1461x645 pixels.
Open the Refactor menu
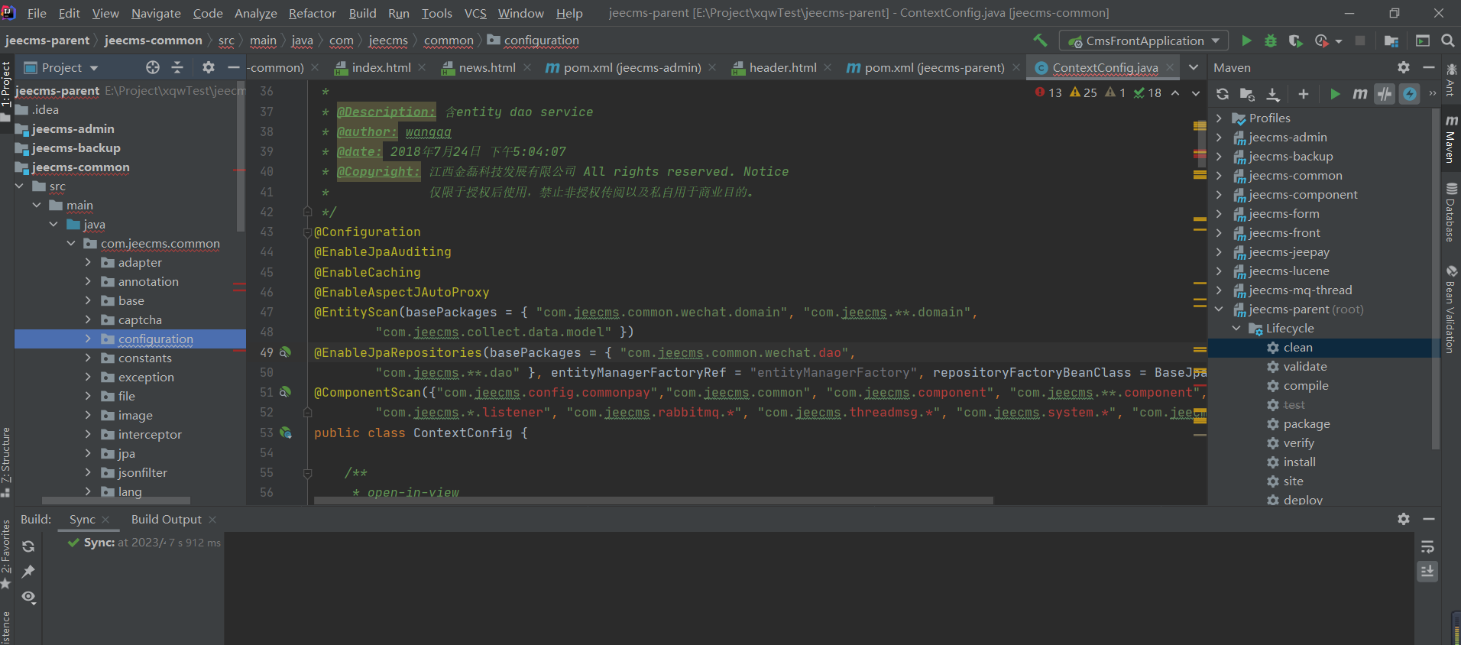click(312, 13)
